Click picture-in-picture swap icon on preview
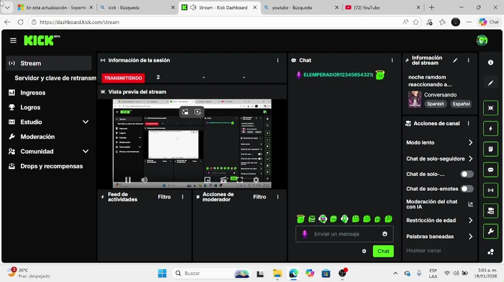The width and height of the screenshot is (504, 282). pyautogui.click(x=185, y=112)
